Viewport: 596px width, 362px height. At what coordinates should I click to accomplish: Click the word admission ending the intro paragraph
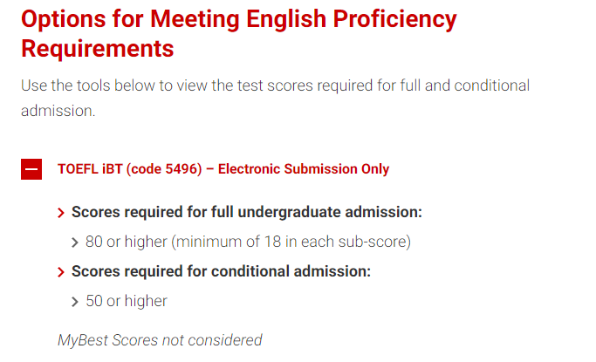pos(58,111)
